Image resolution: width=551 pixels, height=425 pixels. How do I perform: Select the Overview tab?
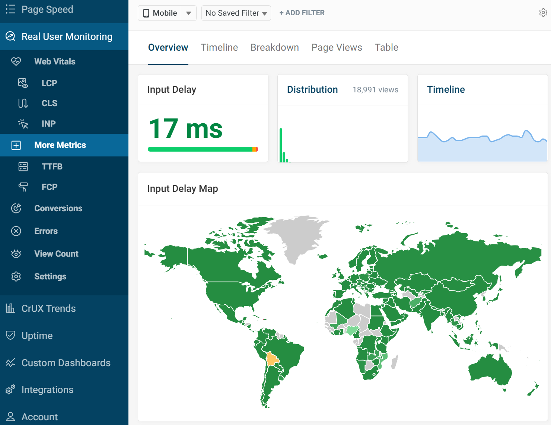point(168,47)
